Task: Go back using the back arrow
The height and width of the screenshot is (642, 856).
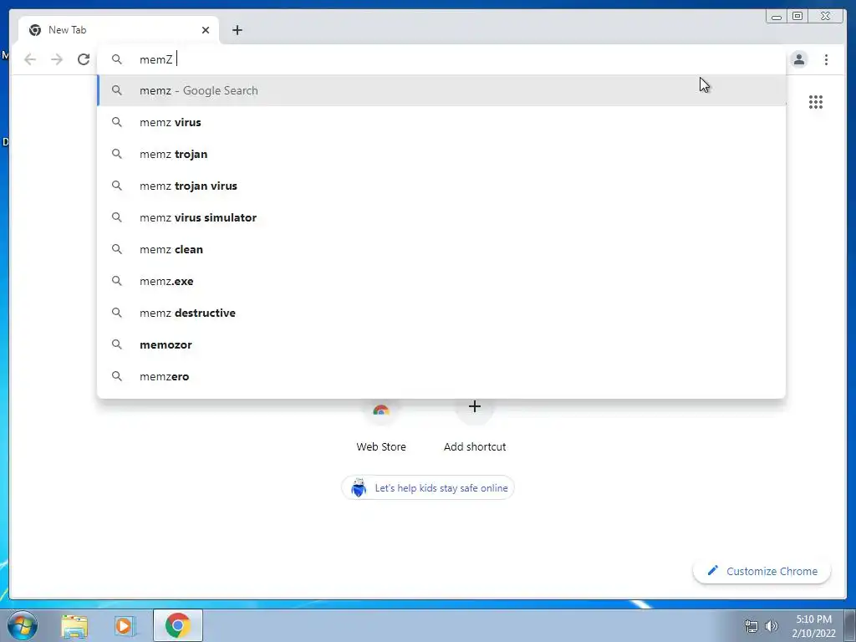Action: [x=30, y=59]
